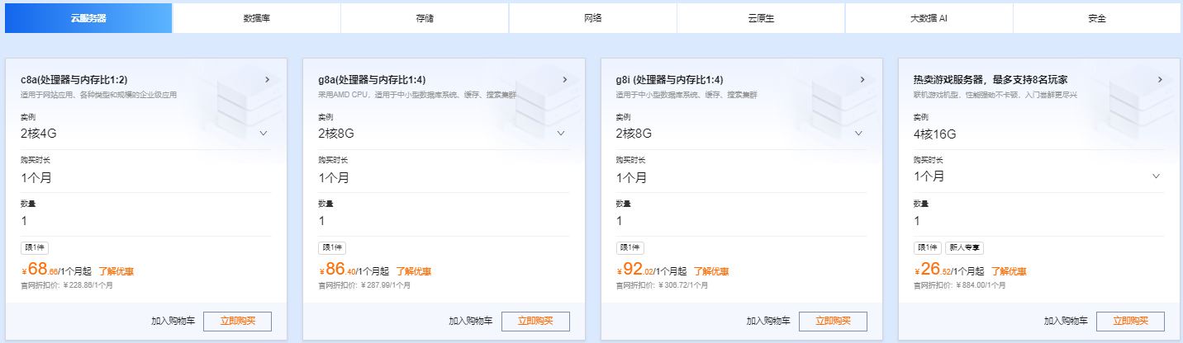The width and height of the screenshot is (1183, 343).
Task: Open the 云原生 tab
Action: coord(761,18)
